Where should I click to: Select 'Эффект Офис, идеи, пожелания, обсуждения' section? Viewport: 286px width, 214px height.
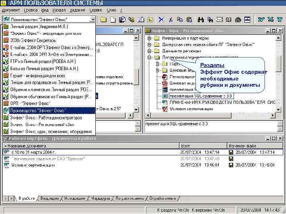click(49, 132)
